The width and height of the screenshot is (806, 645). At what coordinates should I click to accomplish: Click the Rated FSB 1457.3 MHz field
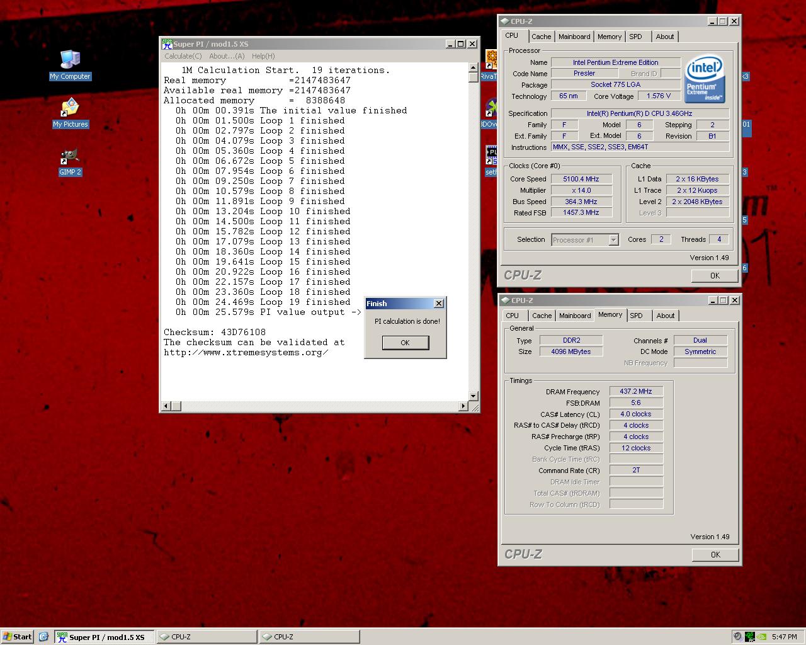581,213
